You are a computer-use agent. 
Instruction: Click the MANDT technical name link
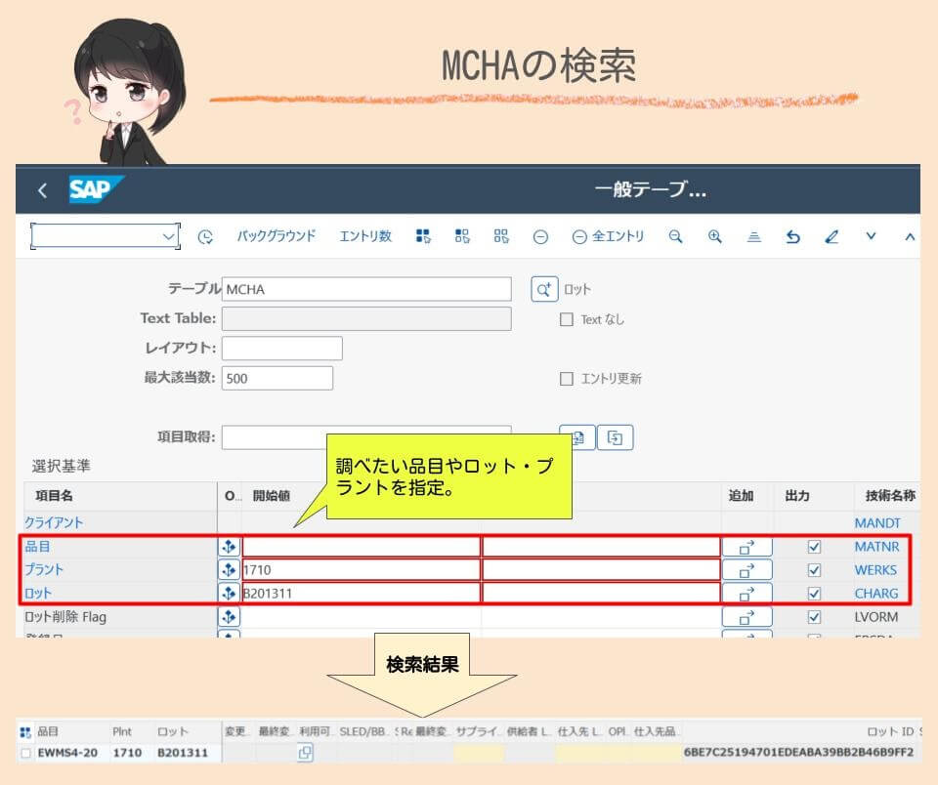(878, 523)
